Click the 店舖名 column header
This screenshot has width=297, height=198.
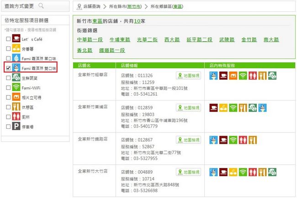[84, 66]
